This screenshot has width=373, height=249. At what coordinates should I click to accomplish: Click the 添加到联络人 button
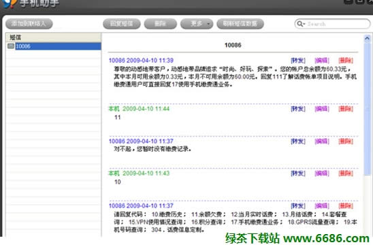pyautogui.click(x=29, y=24)
